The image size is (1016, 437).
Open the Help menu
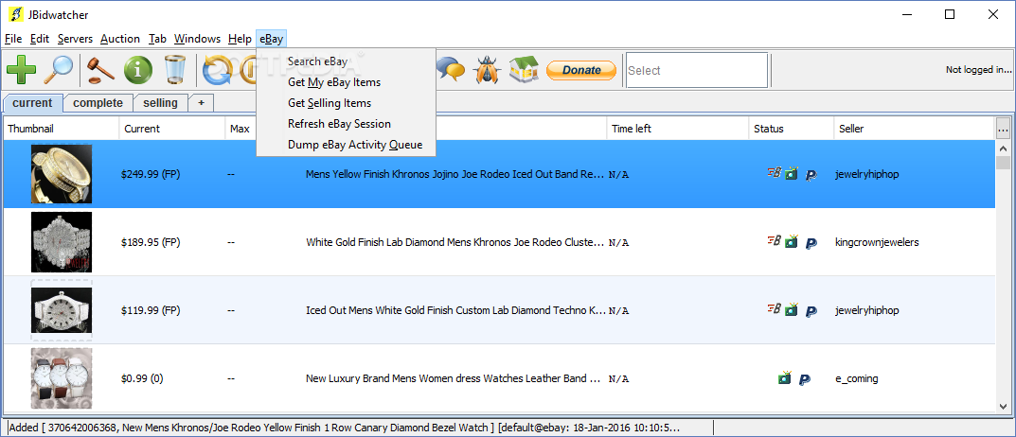(x=240, y=39)
